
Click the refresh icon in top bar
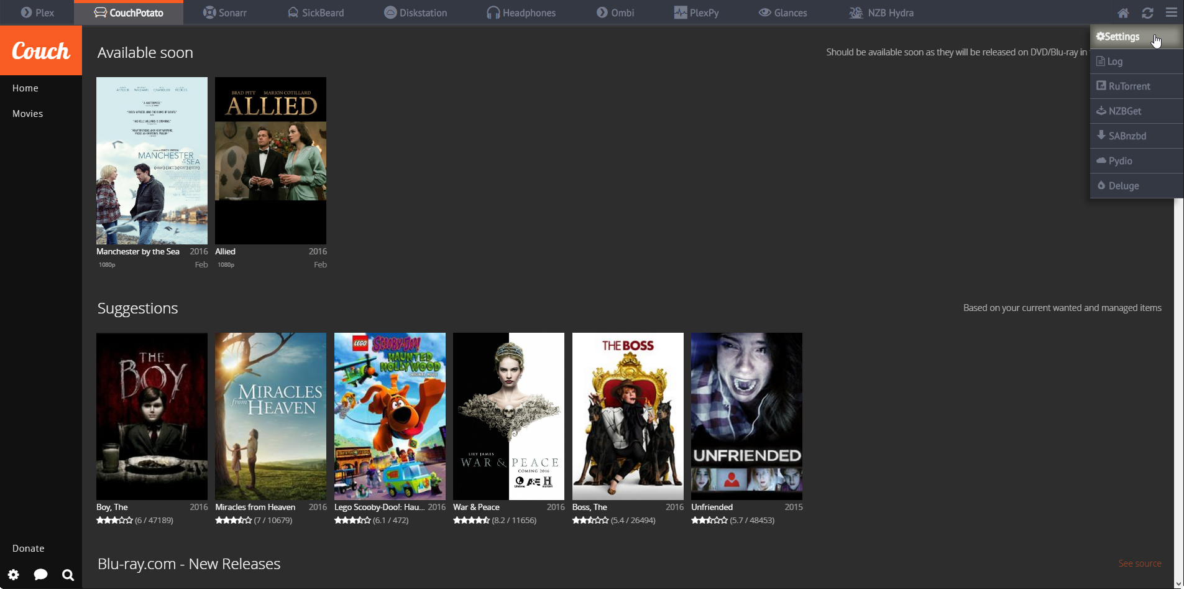[x=1147, y=12]
